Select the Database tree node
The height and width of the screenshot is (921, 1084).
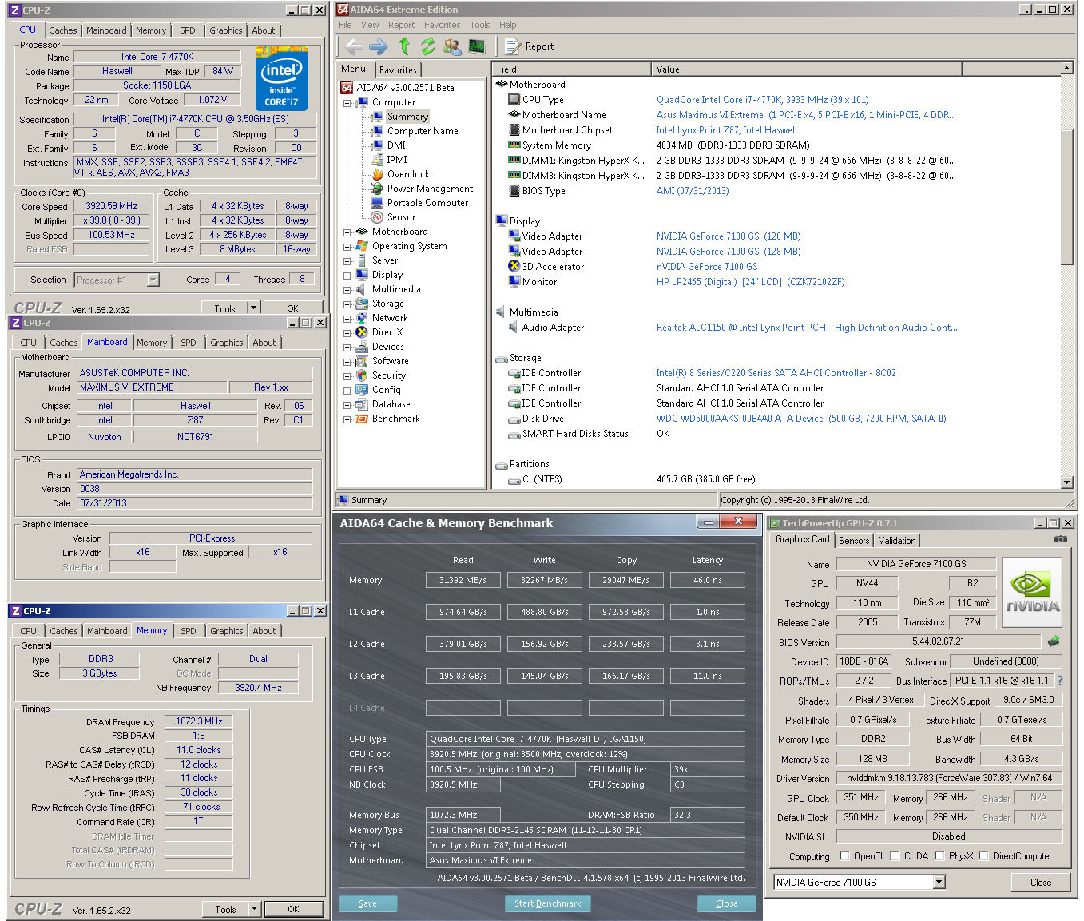(x=391, y=404)
